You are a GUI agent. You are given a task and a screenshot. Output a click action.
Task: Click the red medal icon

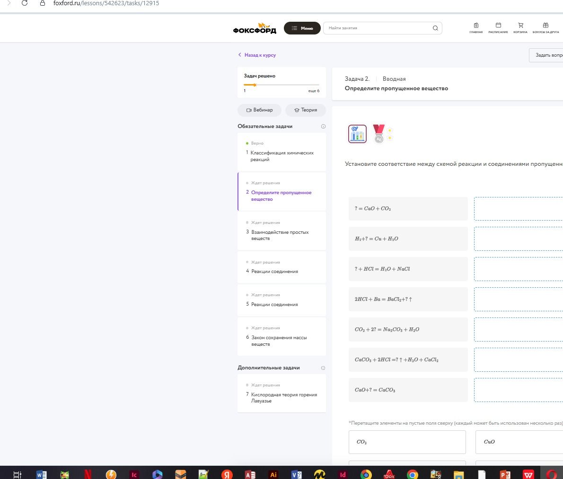379,134
